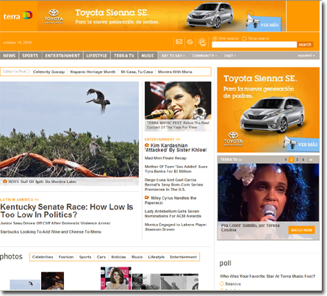Screen dimensions: 327x296
Task: Open Celebrity Gossip editor's pick
Action: click(x=48, y=72)
